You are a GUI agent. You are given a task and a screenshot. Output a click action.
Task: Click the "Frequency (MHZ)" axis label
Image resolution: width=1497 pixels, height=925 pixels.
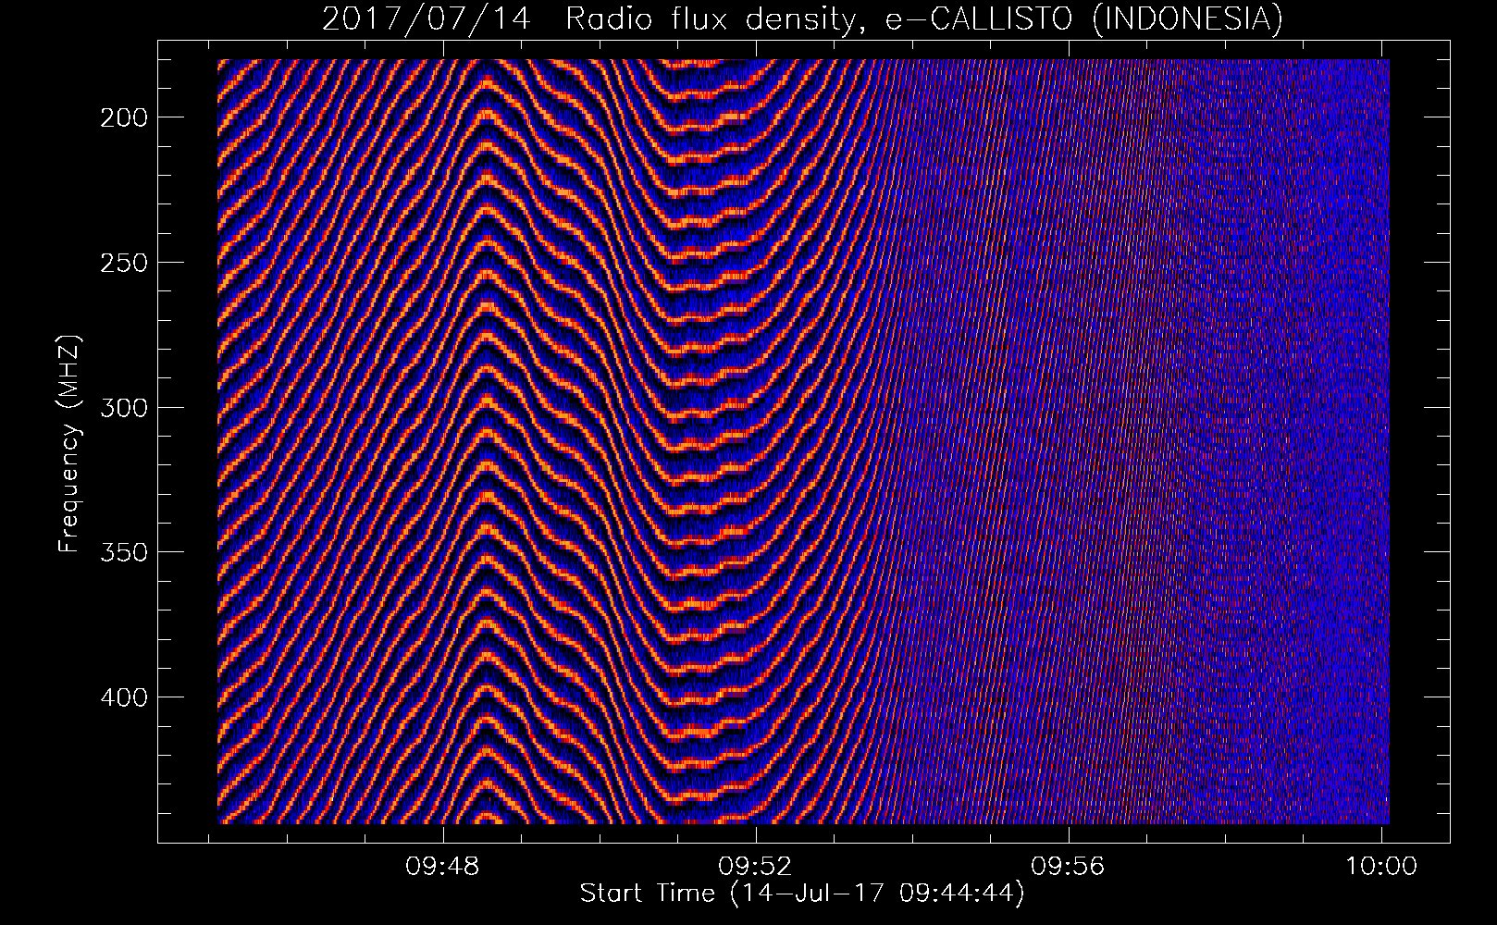tap(69, 444)
